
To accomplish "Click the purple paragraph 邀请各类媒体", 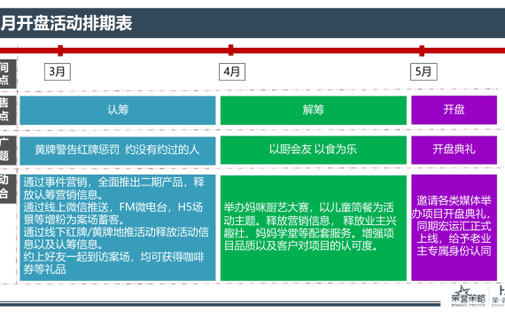I will (x=454, y=228).
